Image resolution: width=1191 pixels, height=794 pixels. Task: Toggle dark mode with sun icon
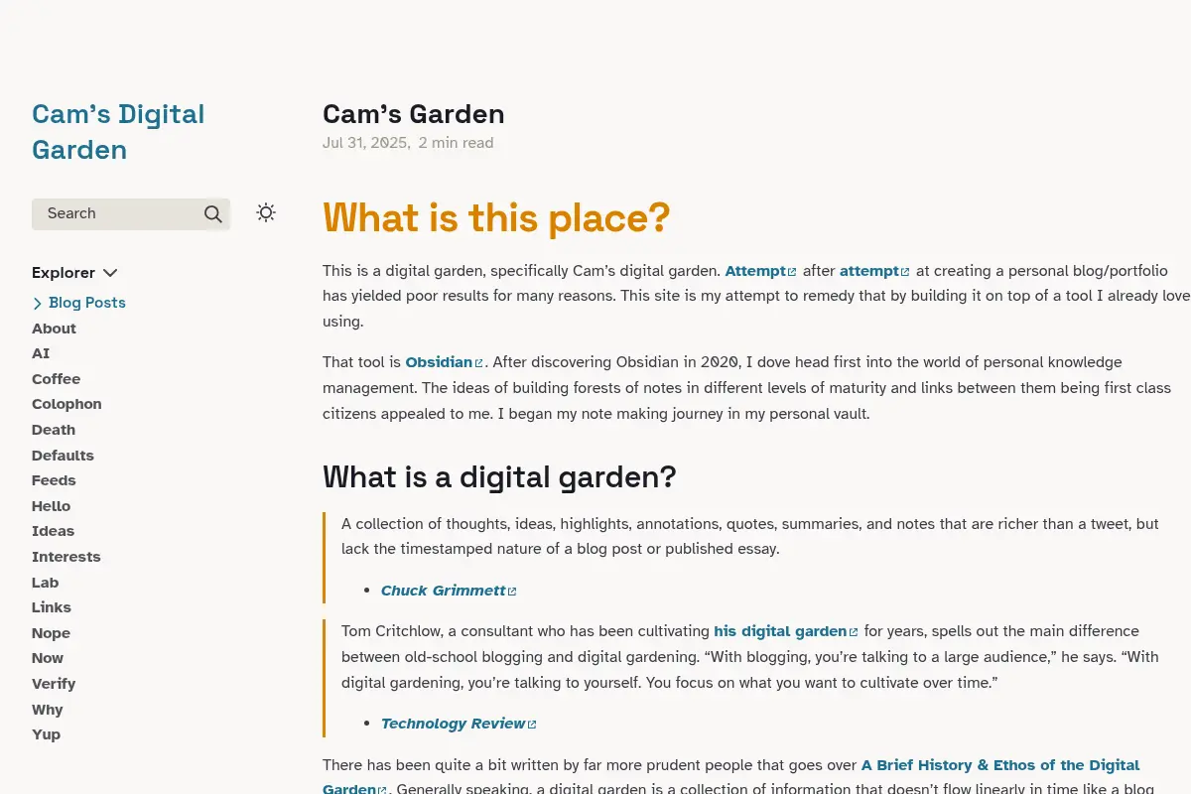pyautogui.click(x=265, y=212)
